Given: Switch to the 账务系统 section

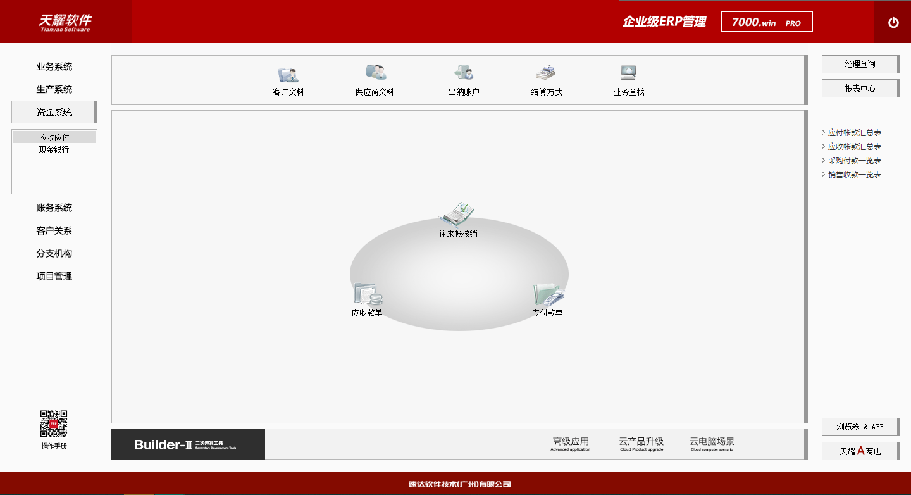Looking at the screenshot, I should [54, 208].
